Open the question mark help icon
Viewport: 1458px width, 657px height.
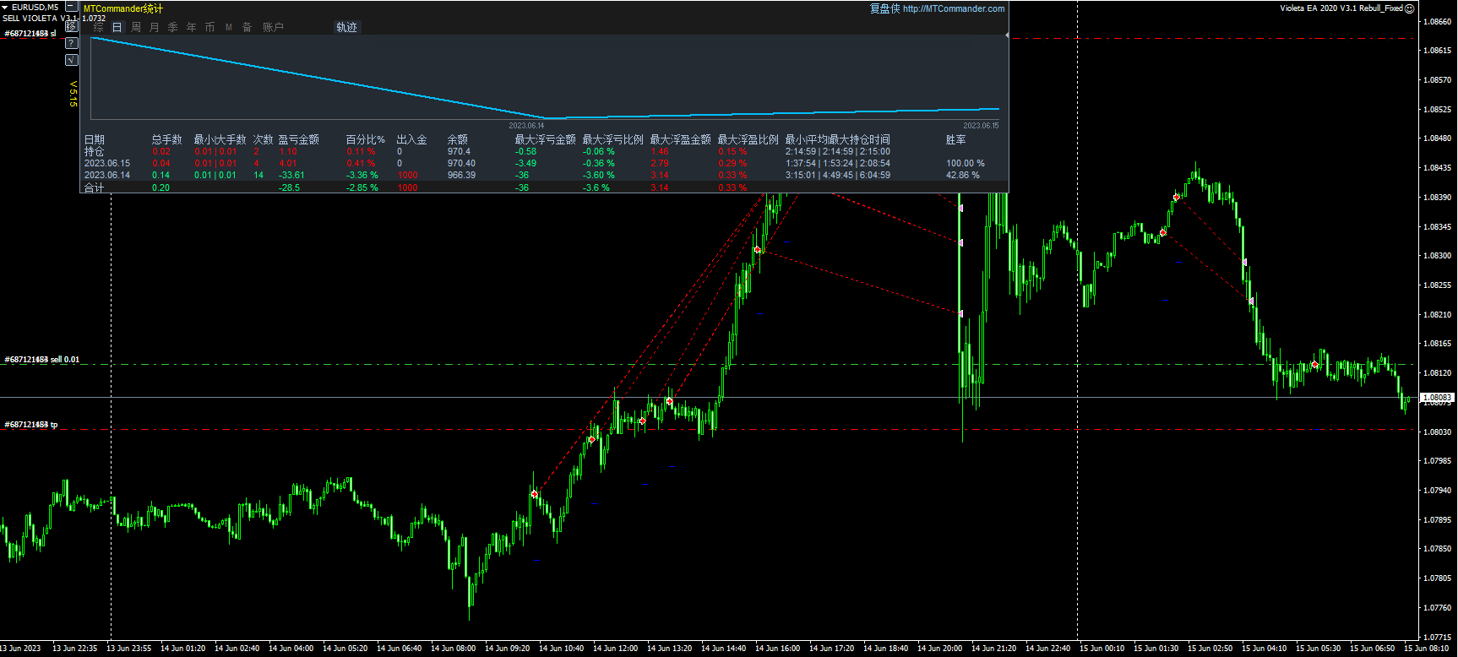[72, 43]
